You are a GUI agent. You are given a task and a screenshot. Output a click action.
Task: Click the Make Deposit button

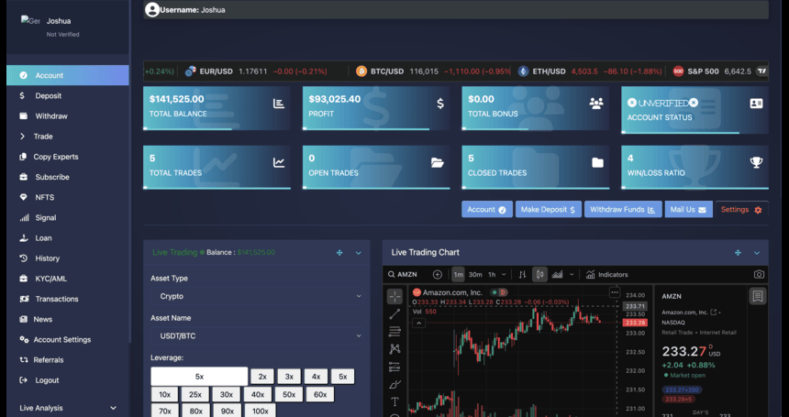pos(548,210)
